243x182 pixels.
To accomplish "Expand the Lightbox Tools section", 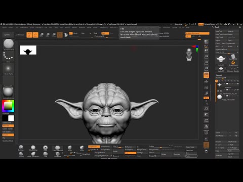I will 221,50.
